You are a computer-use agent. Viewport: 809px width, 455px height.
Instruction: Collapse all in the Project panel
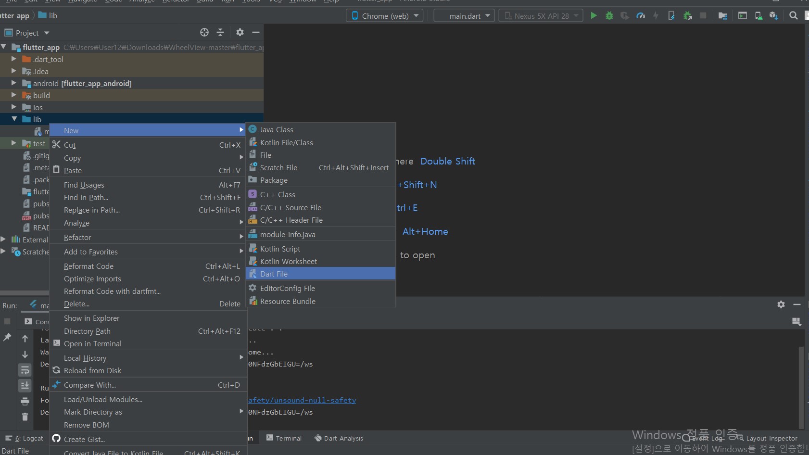[220, 32]
